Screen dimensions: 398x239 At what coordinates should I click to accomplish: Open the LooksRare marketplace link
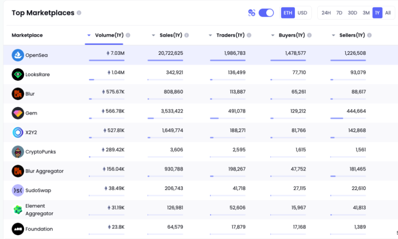pyautogui.click(x=38, y=74)
